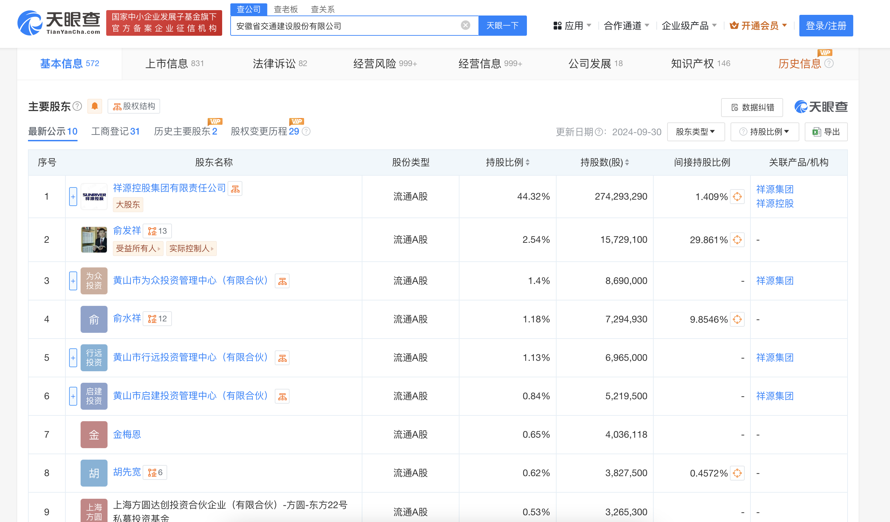Open the 金梅恩 shareholder link
Image resolution: width=890 pixels, height=522 pixels.
coord(127,434)
